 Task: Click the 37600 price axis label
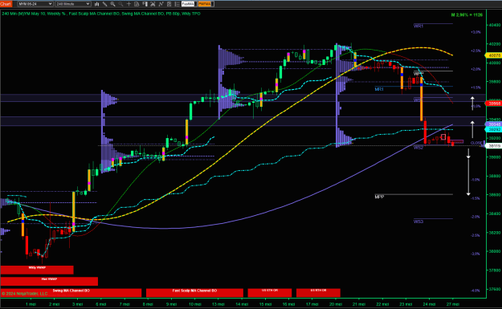click(495, 289)
